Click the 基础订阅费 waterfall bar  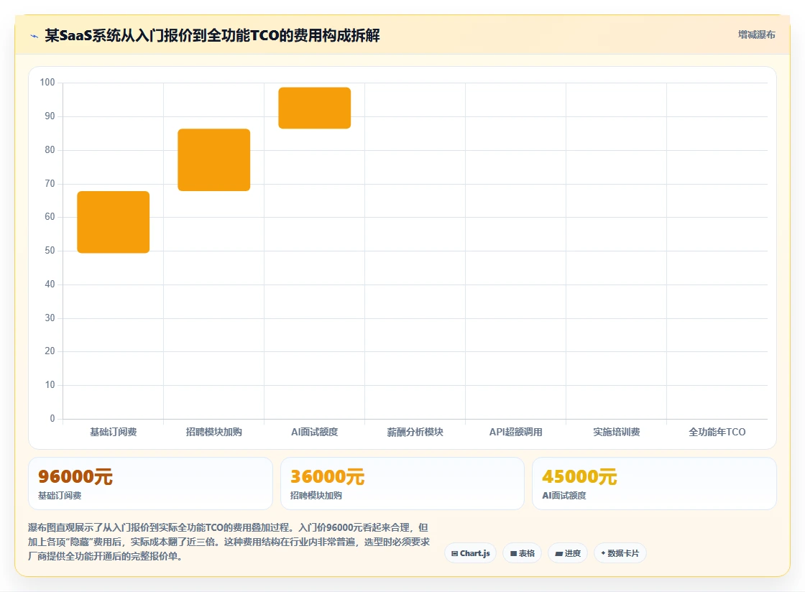click(114, 222)
